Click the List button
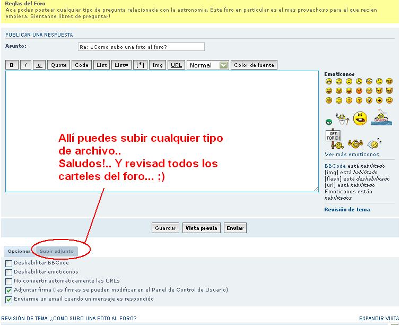Screen dimensions: 401x325 pyautogui.click(x=101, y=65)
